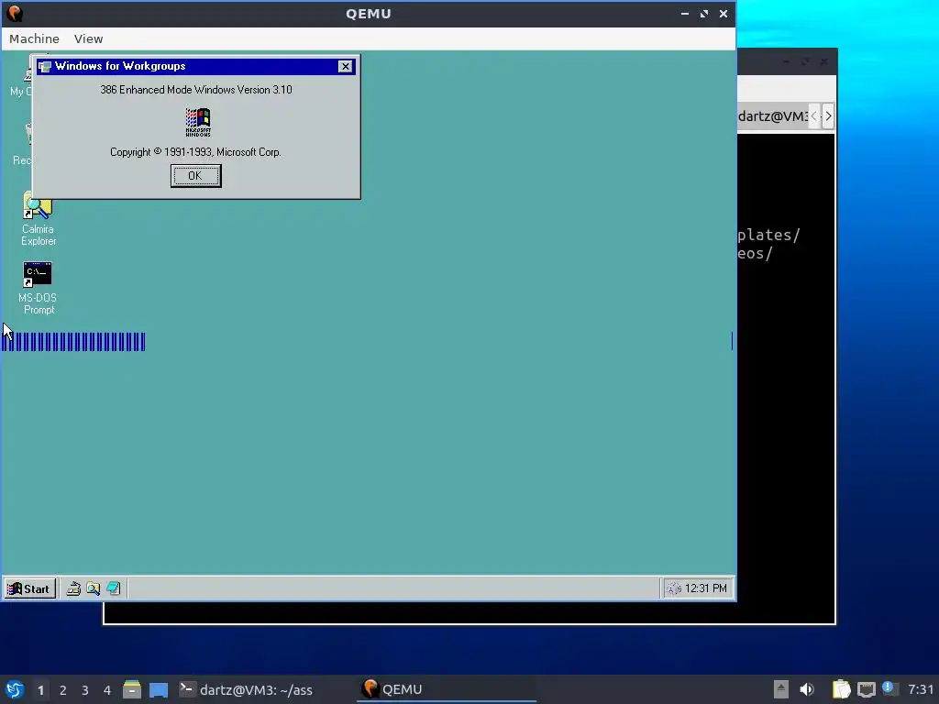Open the file manager panel launcher
This screenshot has width=939, height=704.
[x=132, y=689]
